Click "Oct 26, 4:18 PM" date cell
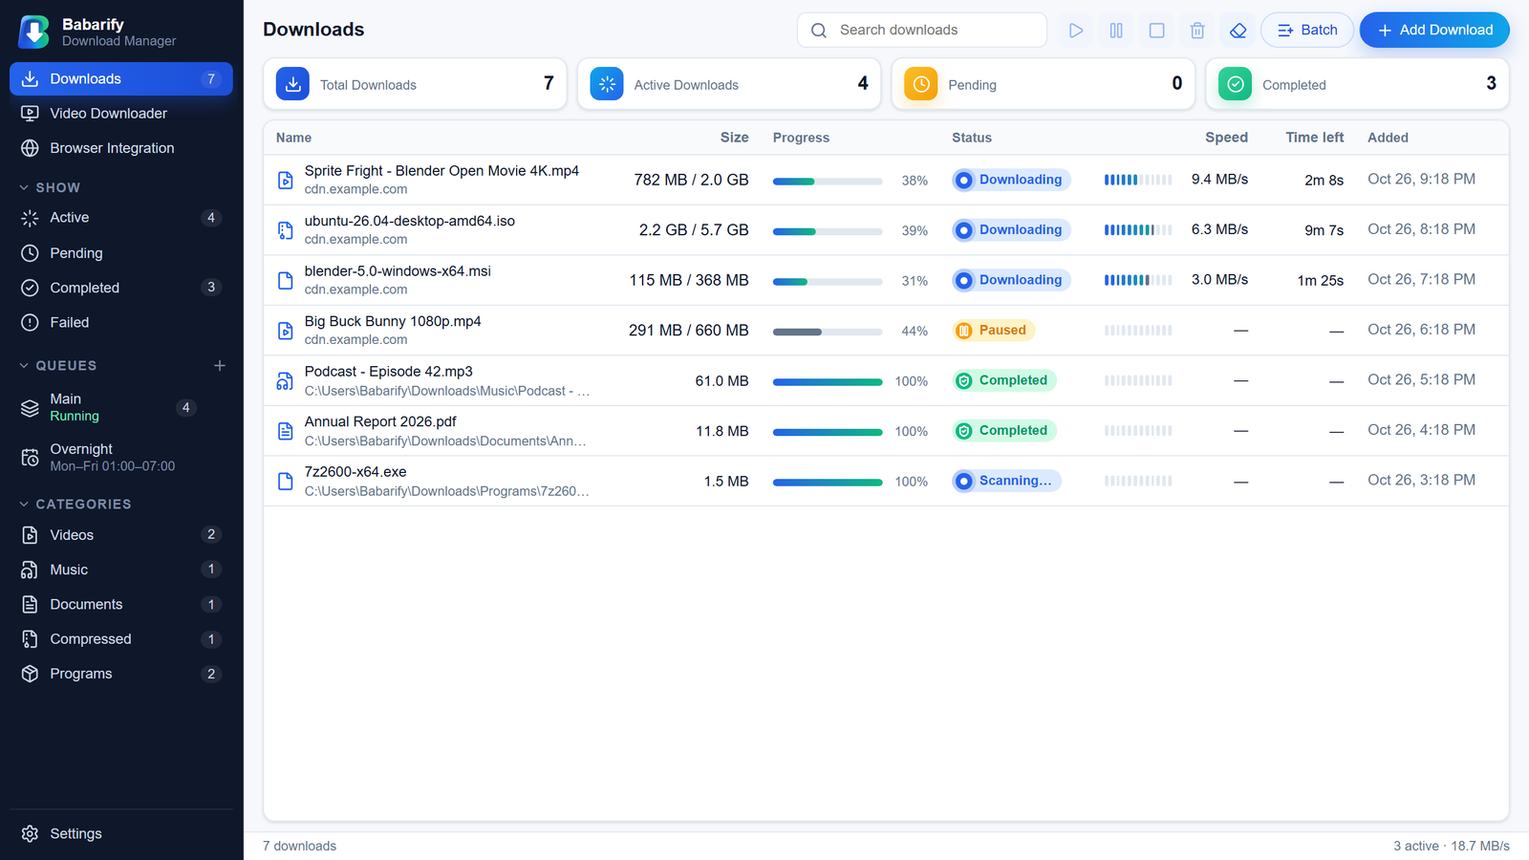Image resolution: width=1529 pixels, height=860 pixels. click(1421, 430)
